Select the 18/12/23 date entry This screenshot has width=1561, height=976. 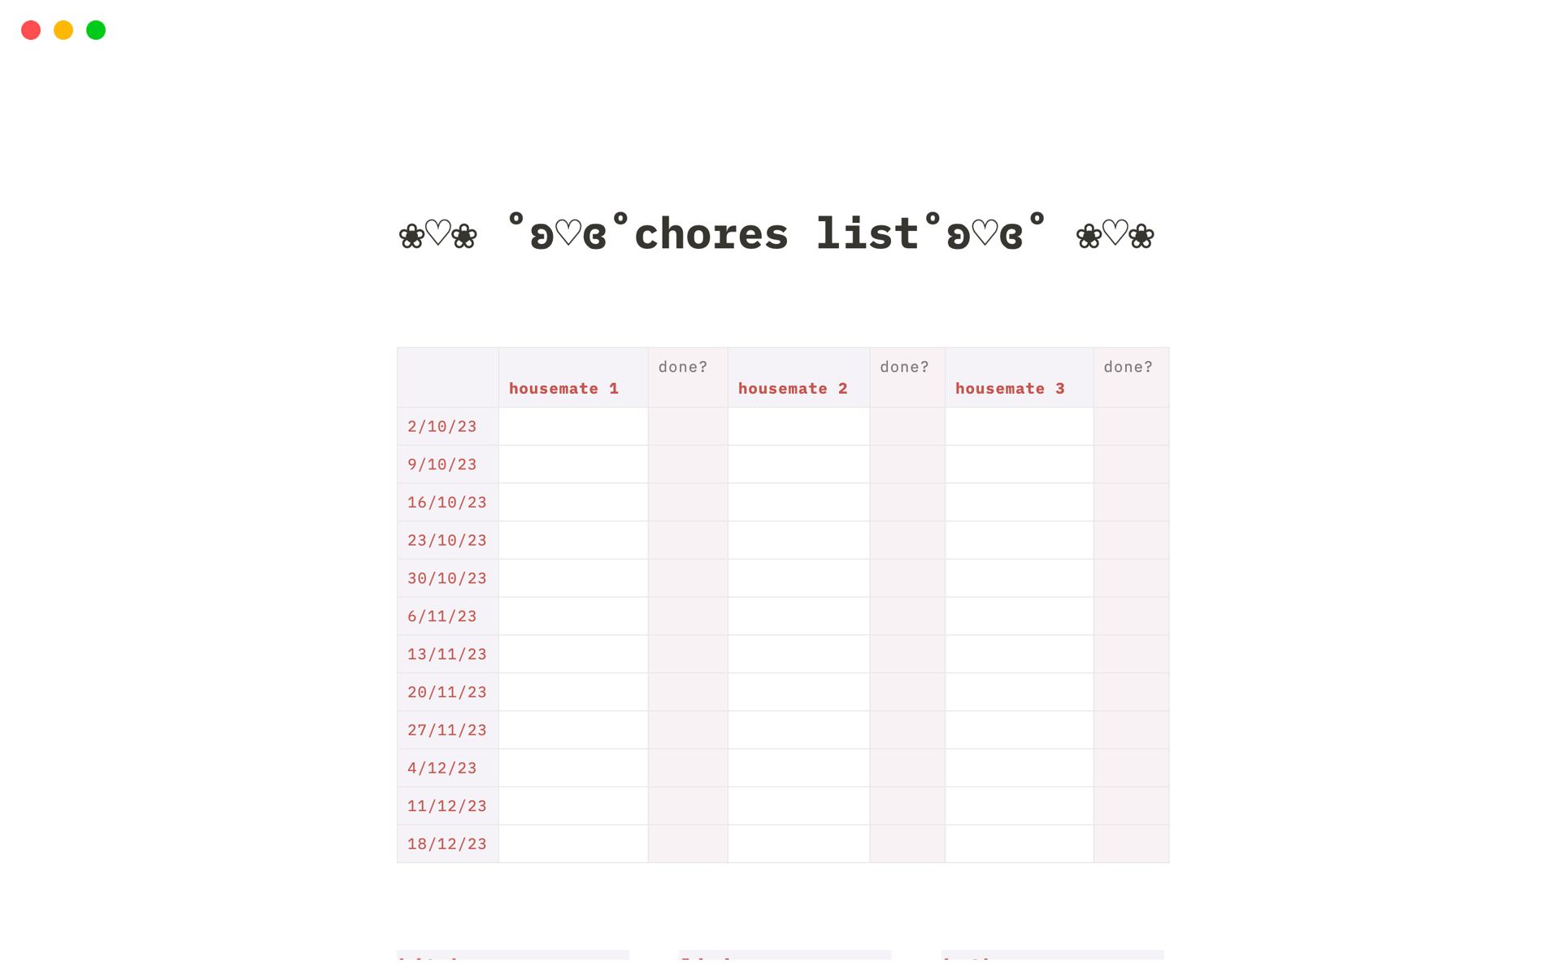point(446,843)
